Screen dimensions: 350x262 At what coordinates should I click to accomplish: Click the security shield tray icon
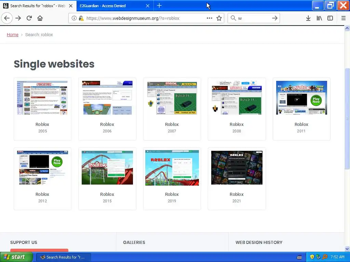312,257
